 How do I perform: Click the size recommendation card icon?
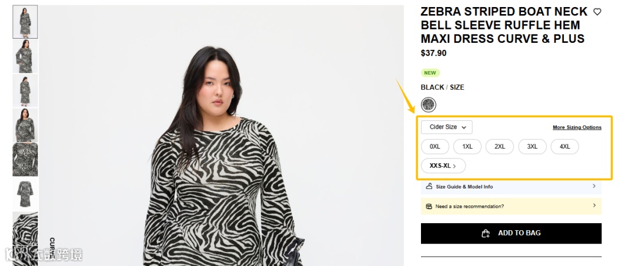(x=429, y=206)
